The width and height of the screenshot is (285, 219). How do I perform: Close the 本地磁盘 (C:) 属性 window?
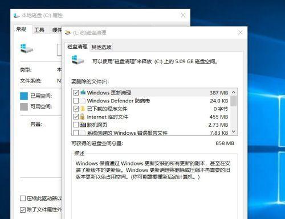coord(183,15)
